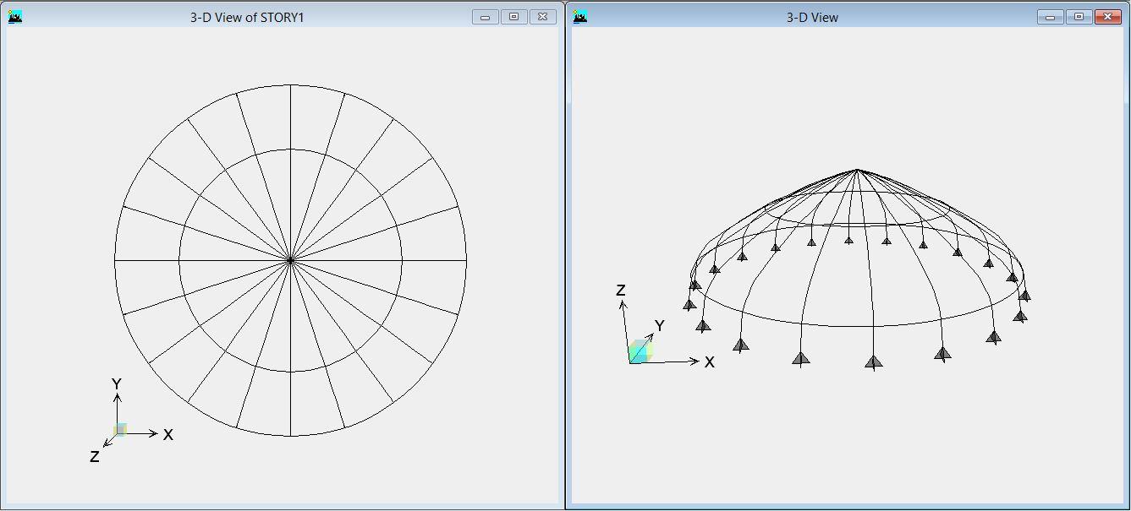
Task: Select the lowest front support of the dome
Action: [x=874, y=362]
